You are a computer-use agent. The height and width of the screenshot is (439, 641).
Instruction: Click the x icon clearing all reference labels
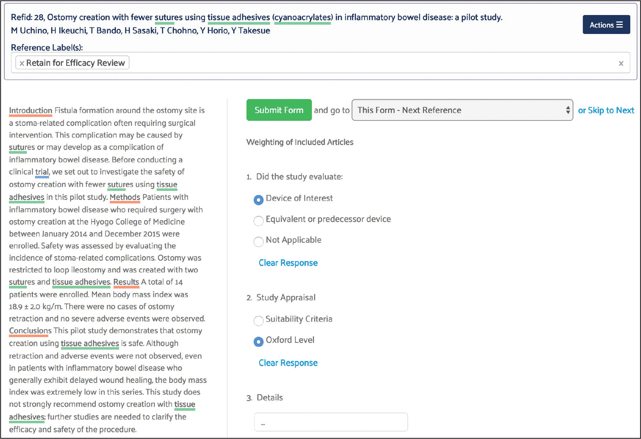[622, 63]
